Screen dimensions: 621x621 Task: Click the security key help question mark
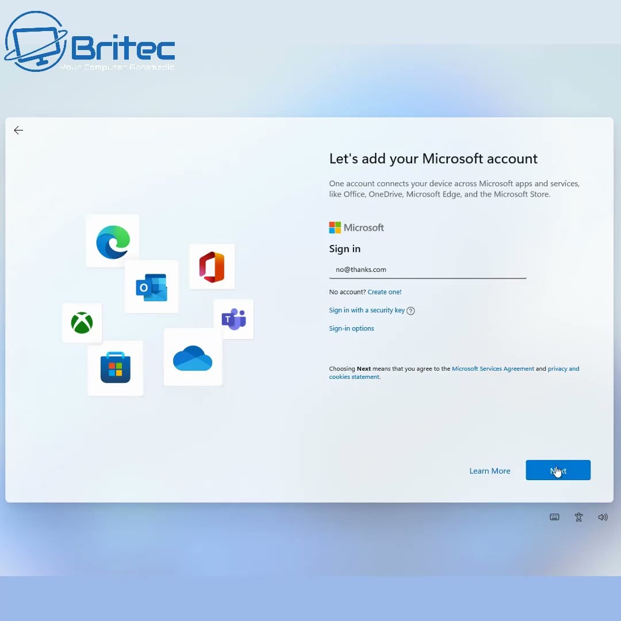pos(411,311)
